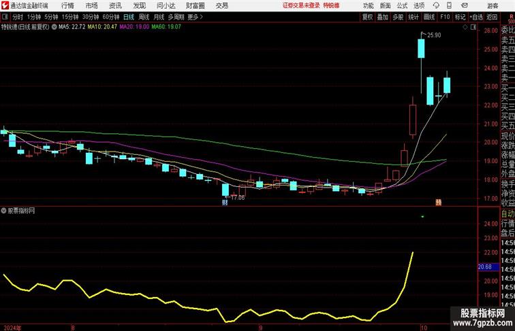Click the MA10: 20.47 indicator label

click(x=102, y=27)
